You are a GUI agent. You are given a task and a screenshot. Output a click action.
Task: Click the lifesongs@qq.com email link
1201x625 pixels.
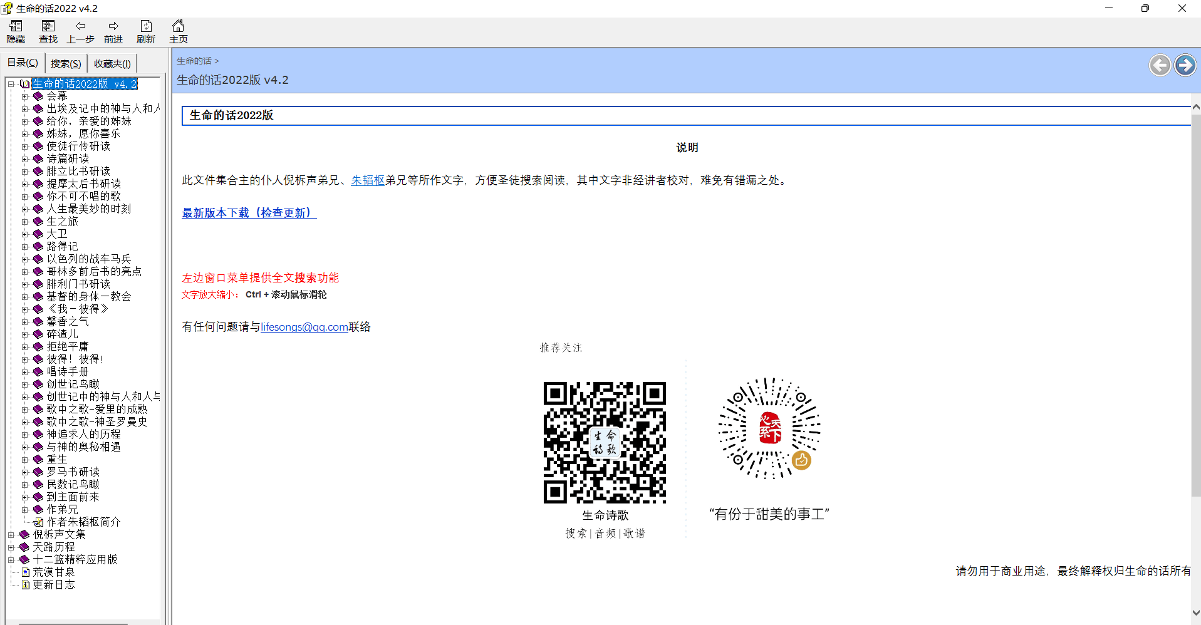tap(304, 327)
